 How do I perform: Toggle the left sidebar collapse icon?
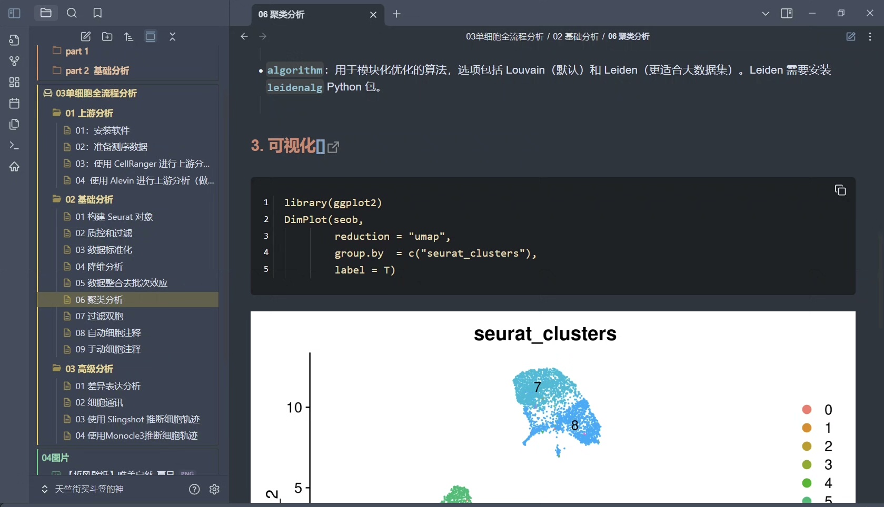14,13
